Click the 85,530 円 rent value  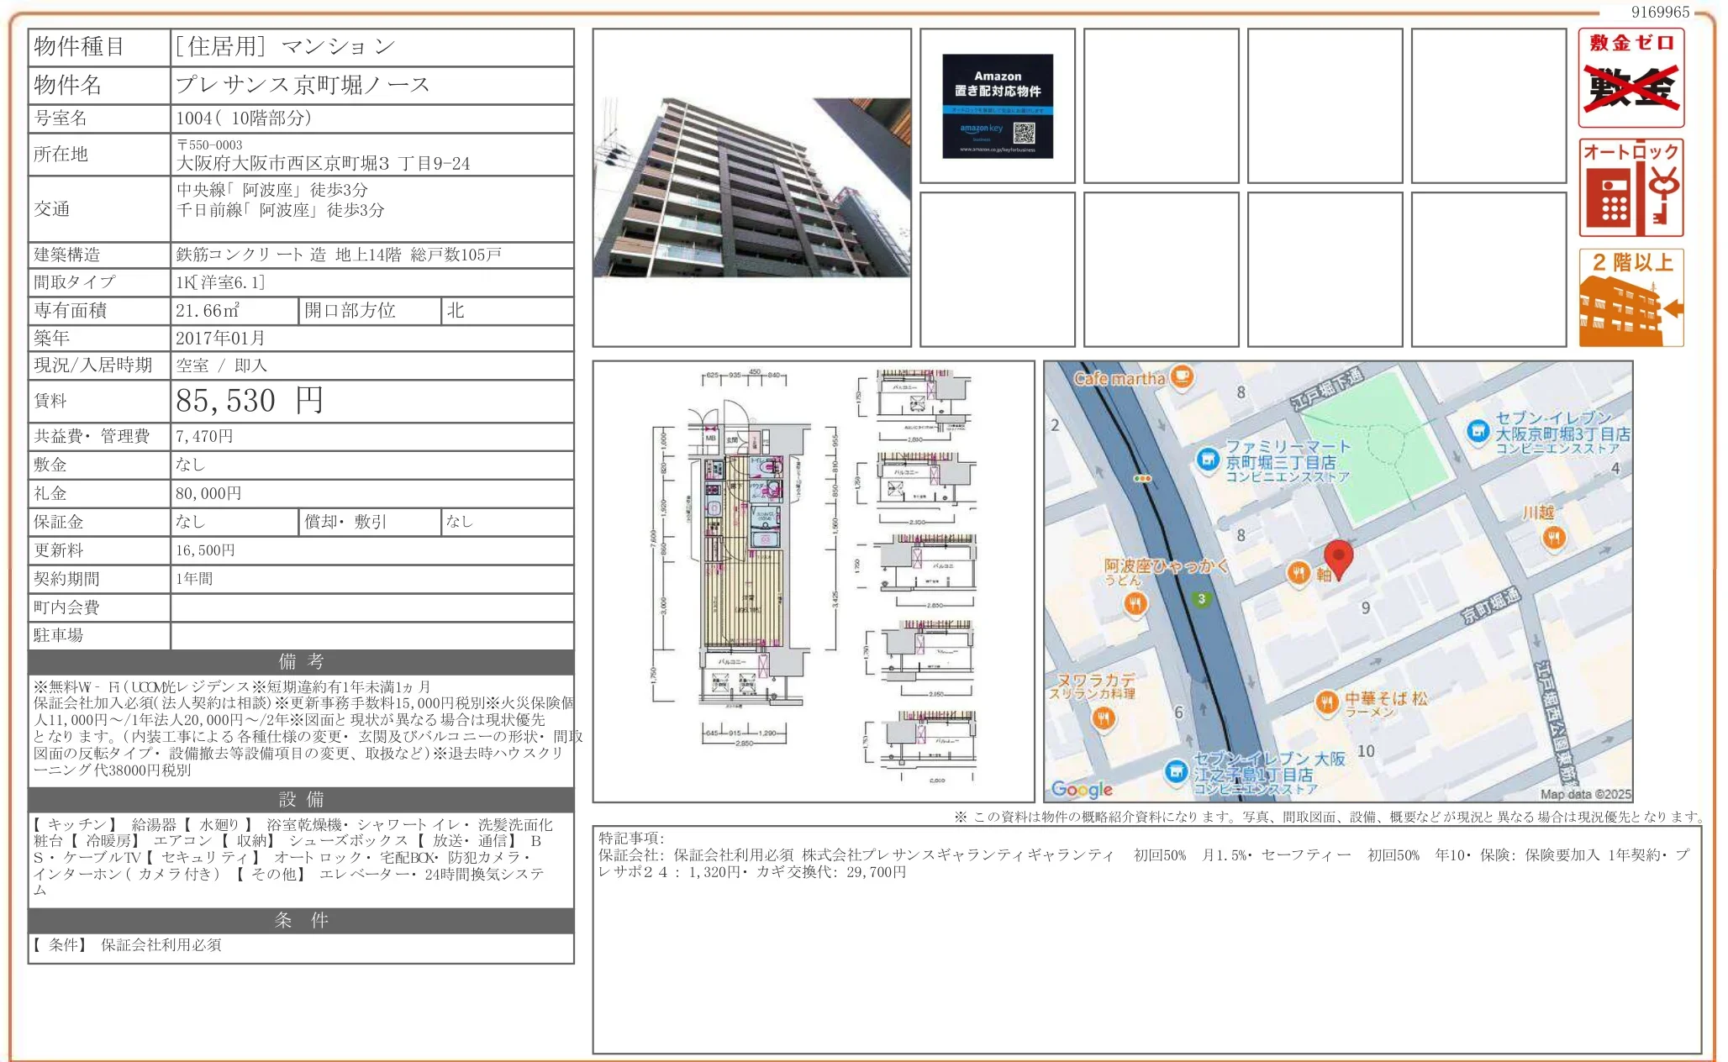tap(249, 401)
